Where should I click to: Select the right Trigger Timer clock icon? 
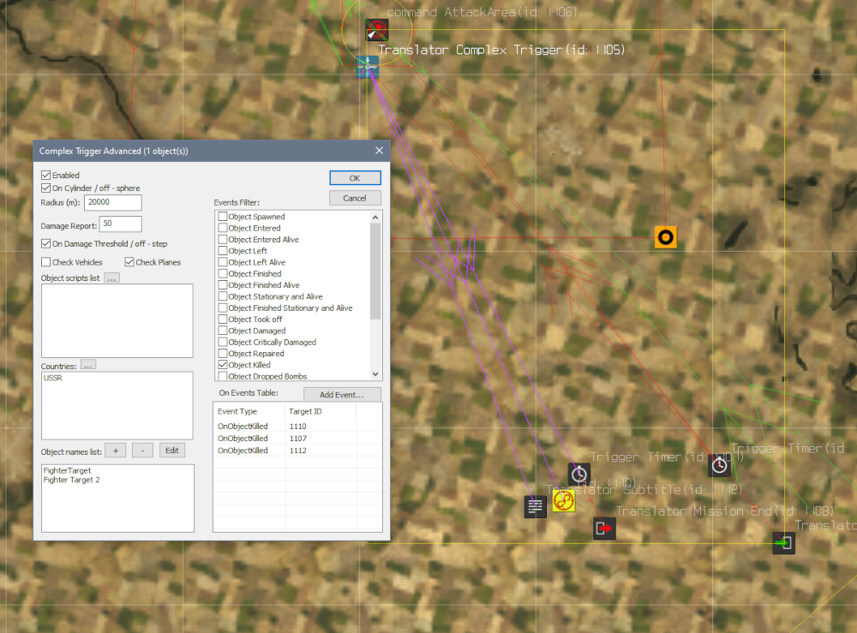pos(720,465)
